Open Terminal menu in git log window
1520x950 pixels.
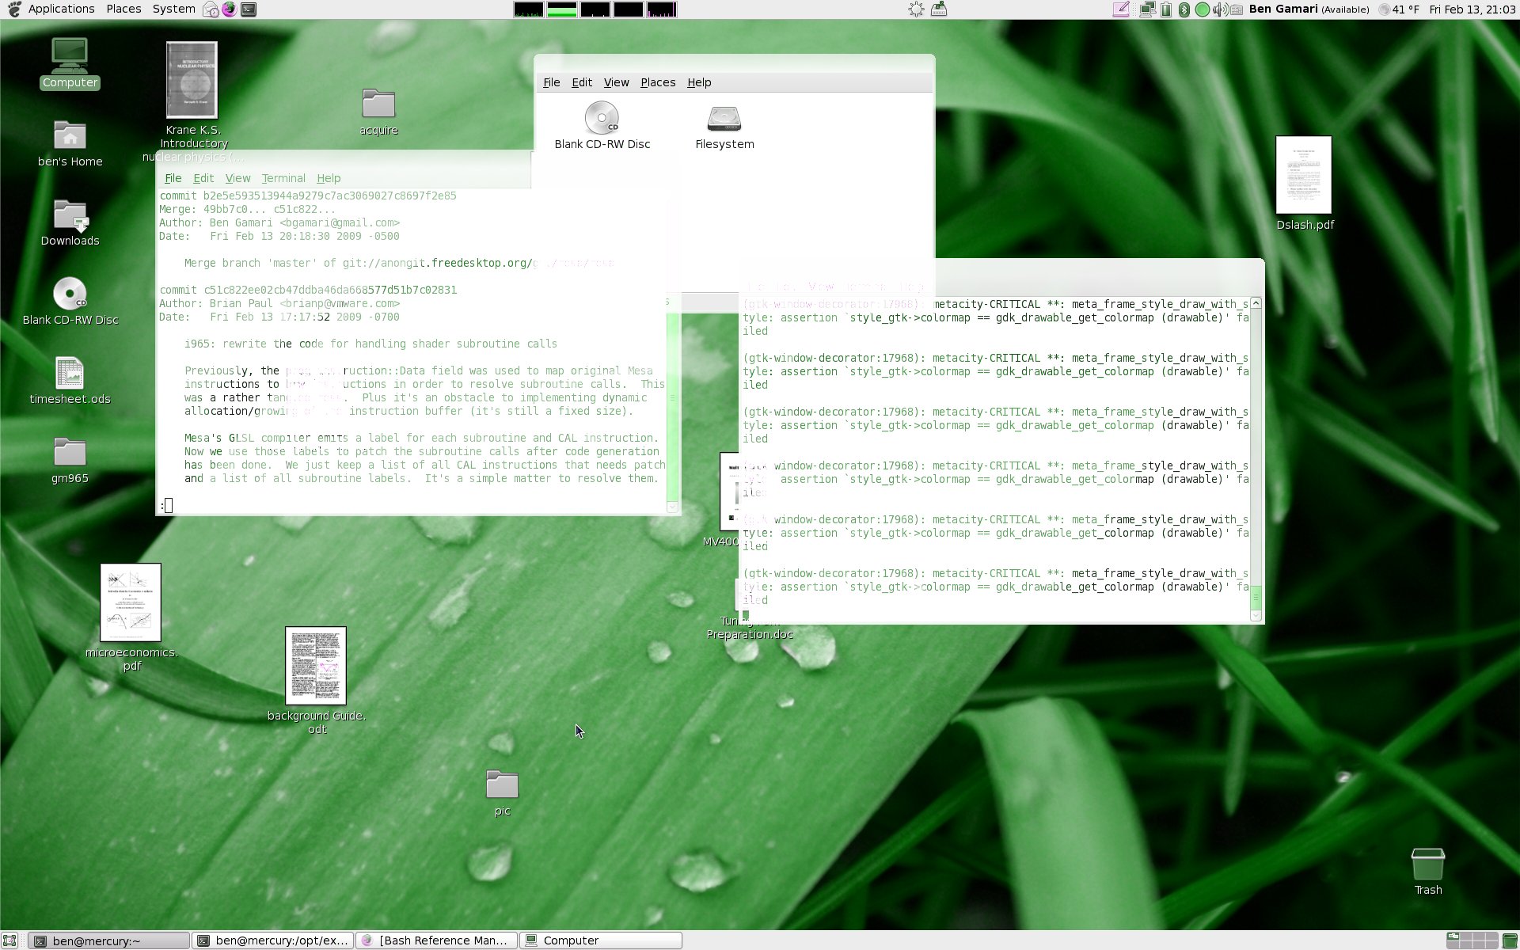[283, 178]
